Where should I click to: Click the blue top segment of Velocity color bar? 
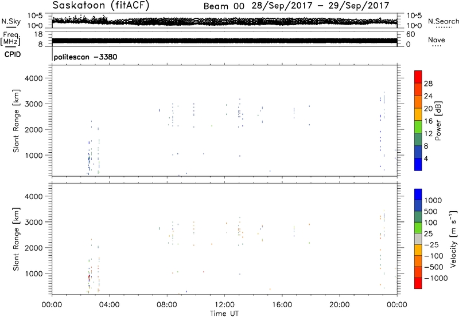[x=418, y=195]
